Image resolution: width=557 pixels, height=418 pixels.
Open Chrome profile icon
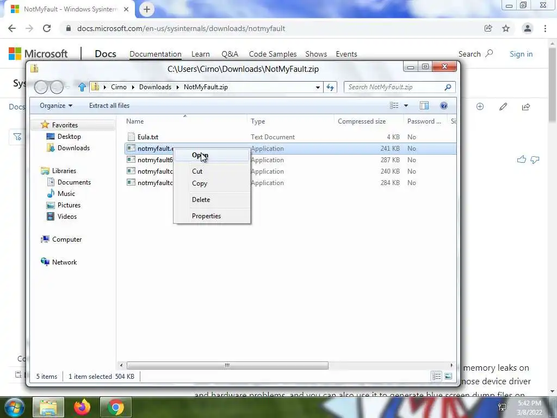[x=528, y=28]
